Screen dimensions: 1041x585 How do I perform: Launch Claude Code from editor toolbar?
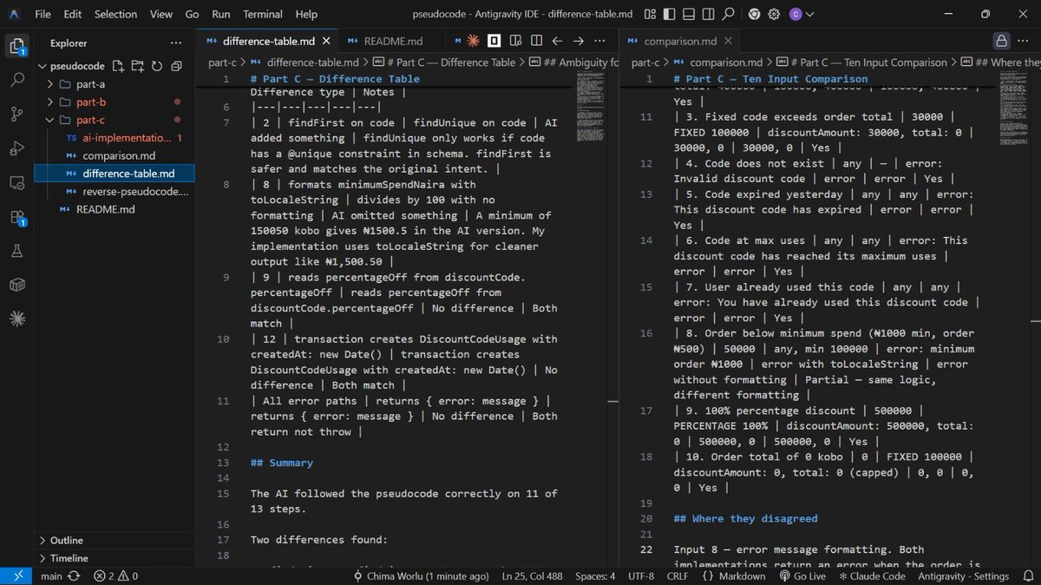(473, 40)
